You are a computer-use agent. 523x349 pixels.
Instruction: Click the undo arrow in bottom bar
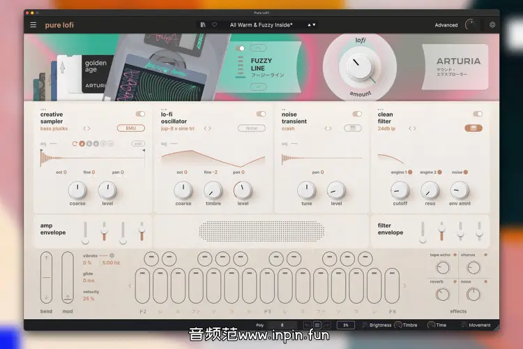tap(308, 325)
